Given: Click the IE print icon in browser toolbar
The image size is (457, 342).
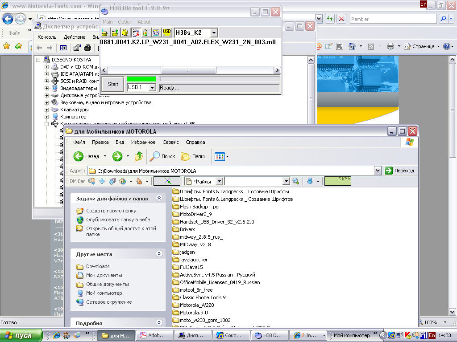Looking at the screenshot, I should [390, 46].
